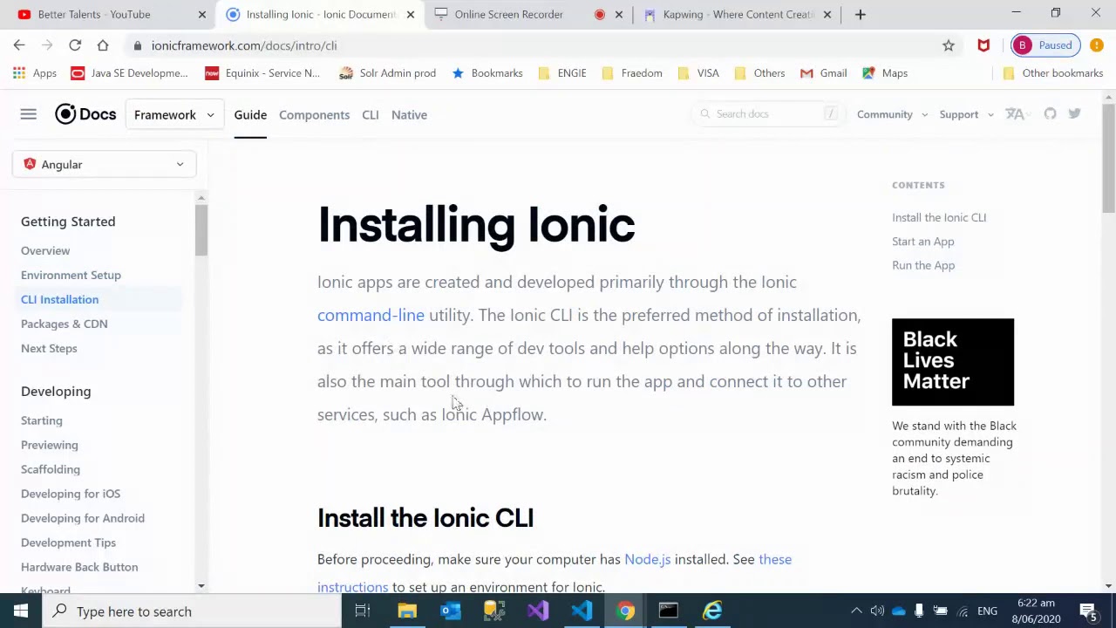Open Others bookmark folder

759,73
